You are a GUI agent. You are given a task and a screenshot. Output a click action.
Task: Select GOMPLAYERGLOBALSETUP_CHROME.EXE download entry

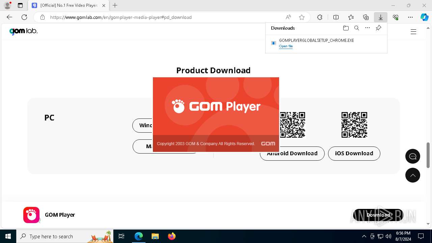[326, 43]
